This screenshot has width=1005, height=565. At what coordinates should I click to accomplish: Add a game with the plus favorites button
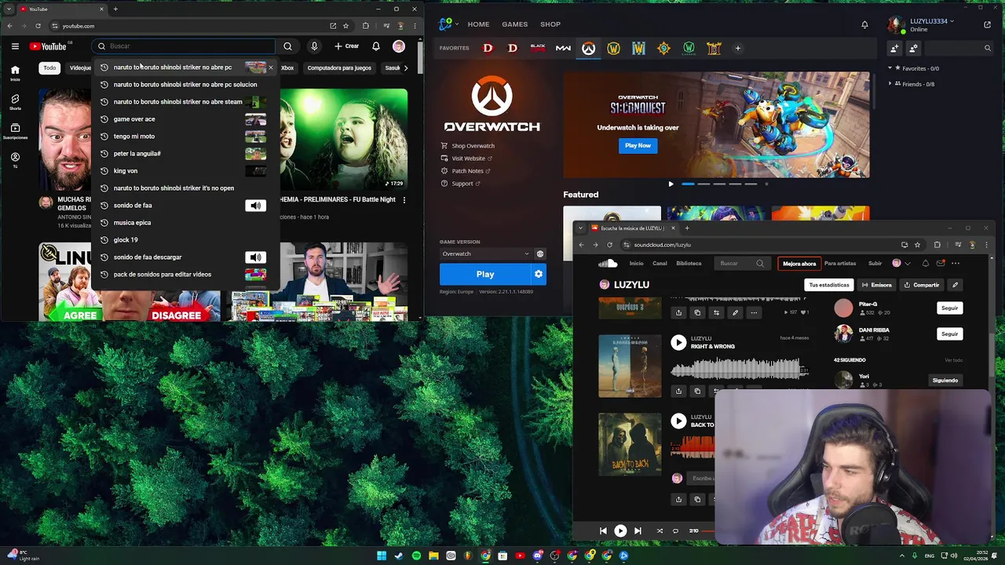pyautogui.click(x=737, y=48)
